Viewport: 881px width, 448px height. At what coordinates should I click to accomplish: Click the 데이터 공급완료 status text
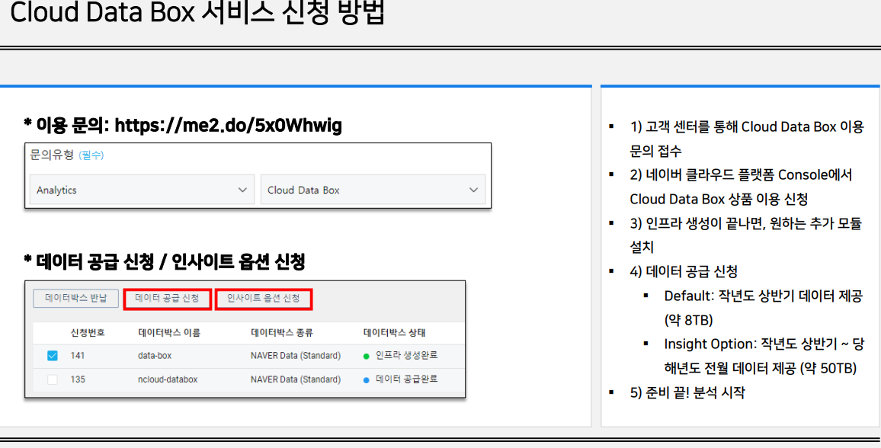(x=406, y=379)
